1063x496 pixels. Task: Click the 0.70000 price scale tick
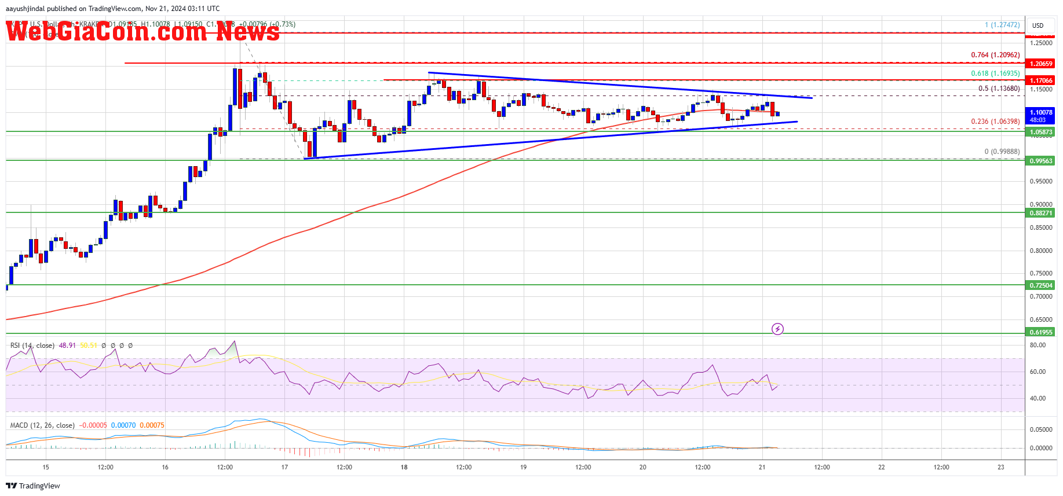(1040, 297)
